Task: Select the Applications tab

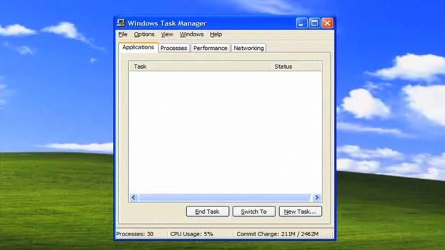Action: tap(138, 47)
